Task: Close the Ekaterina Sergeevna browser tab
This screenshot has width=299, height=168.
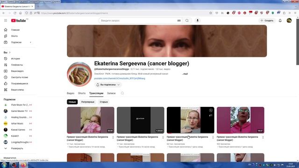Action: click(32, 7)
